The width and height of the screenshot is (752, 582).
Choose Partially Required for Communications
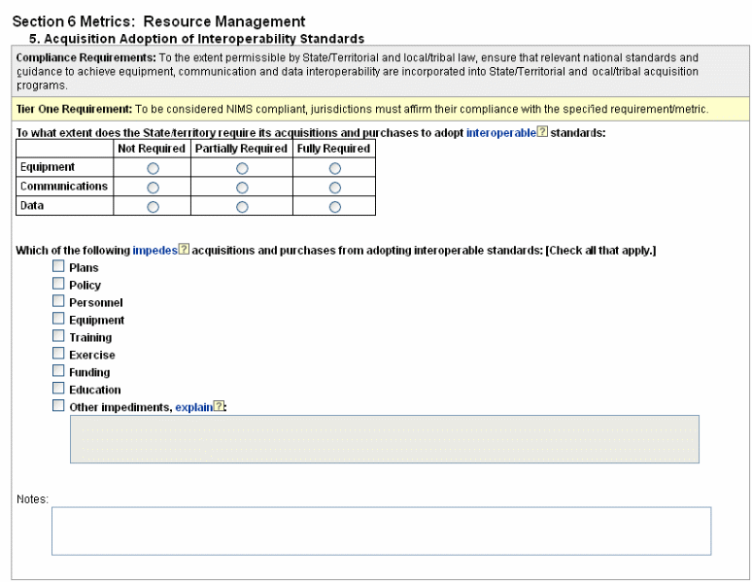pos(242,188)
